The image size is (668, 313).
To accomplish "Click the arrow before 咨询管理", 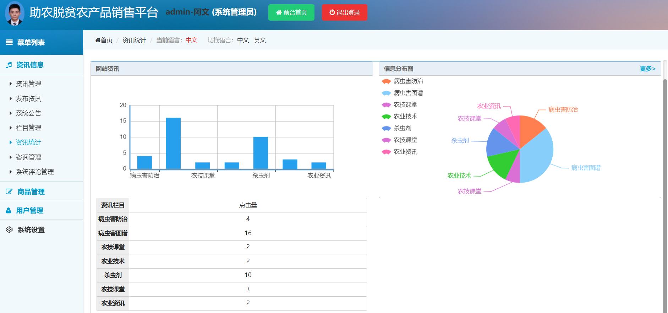I will coord(11,157).
